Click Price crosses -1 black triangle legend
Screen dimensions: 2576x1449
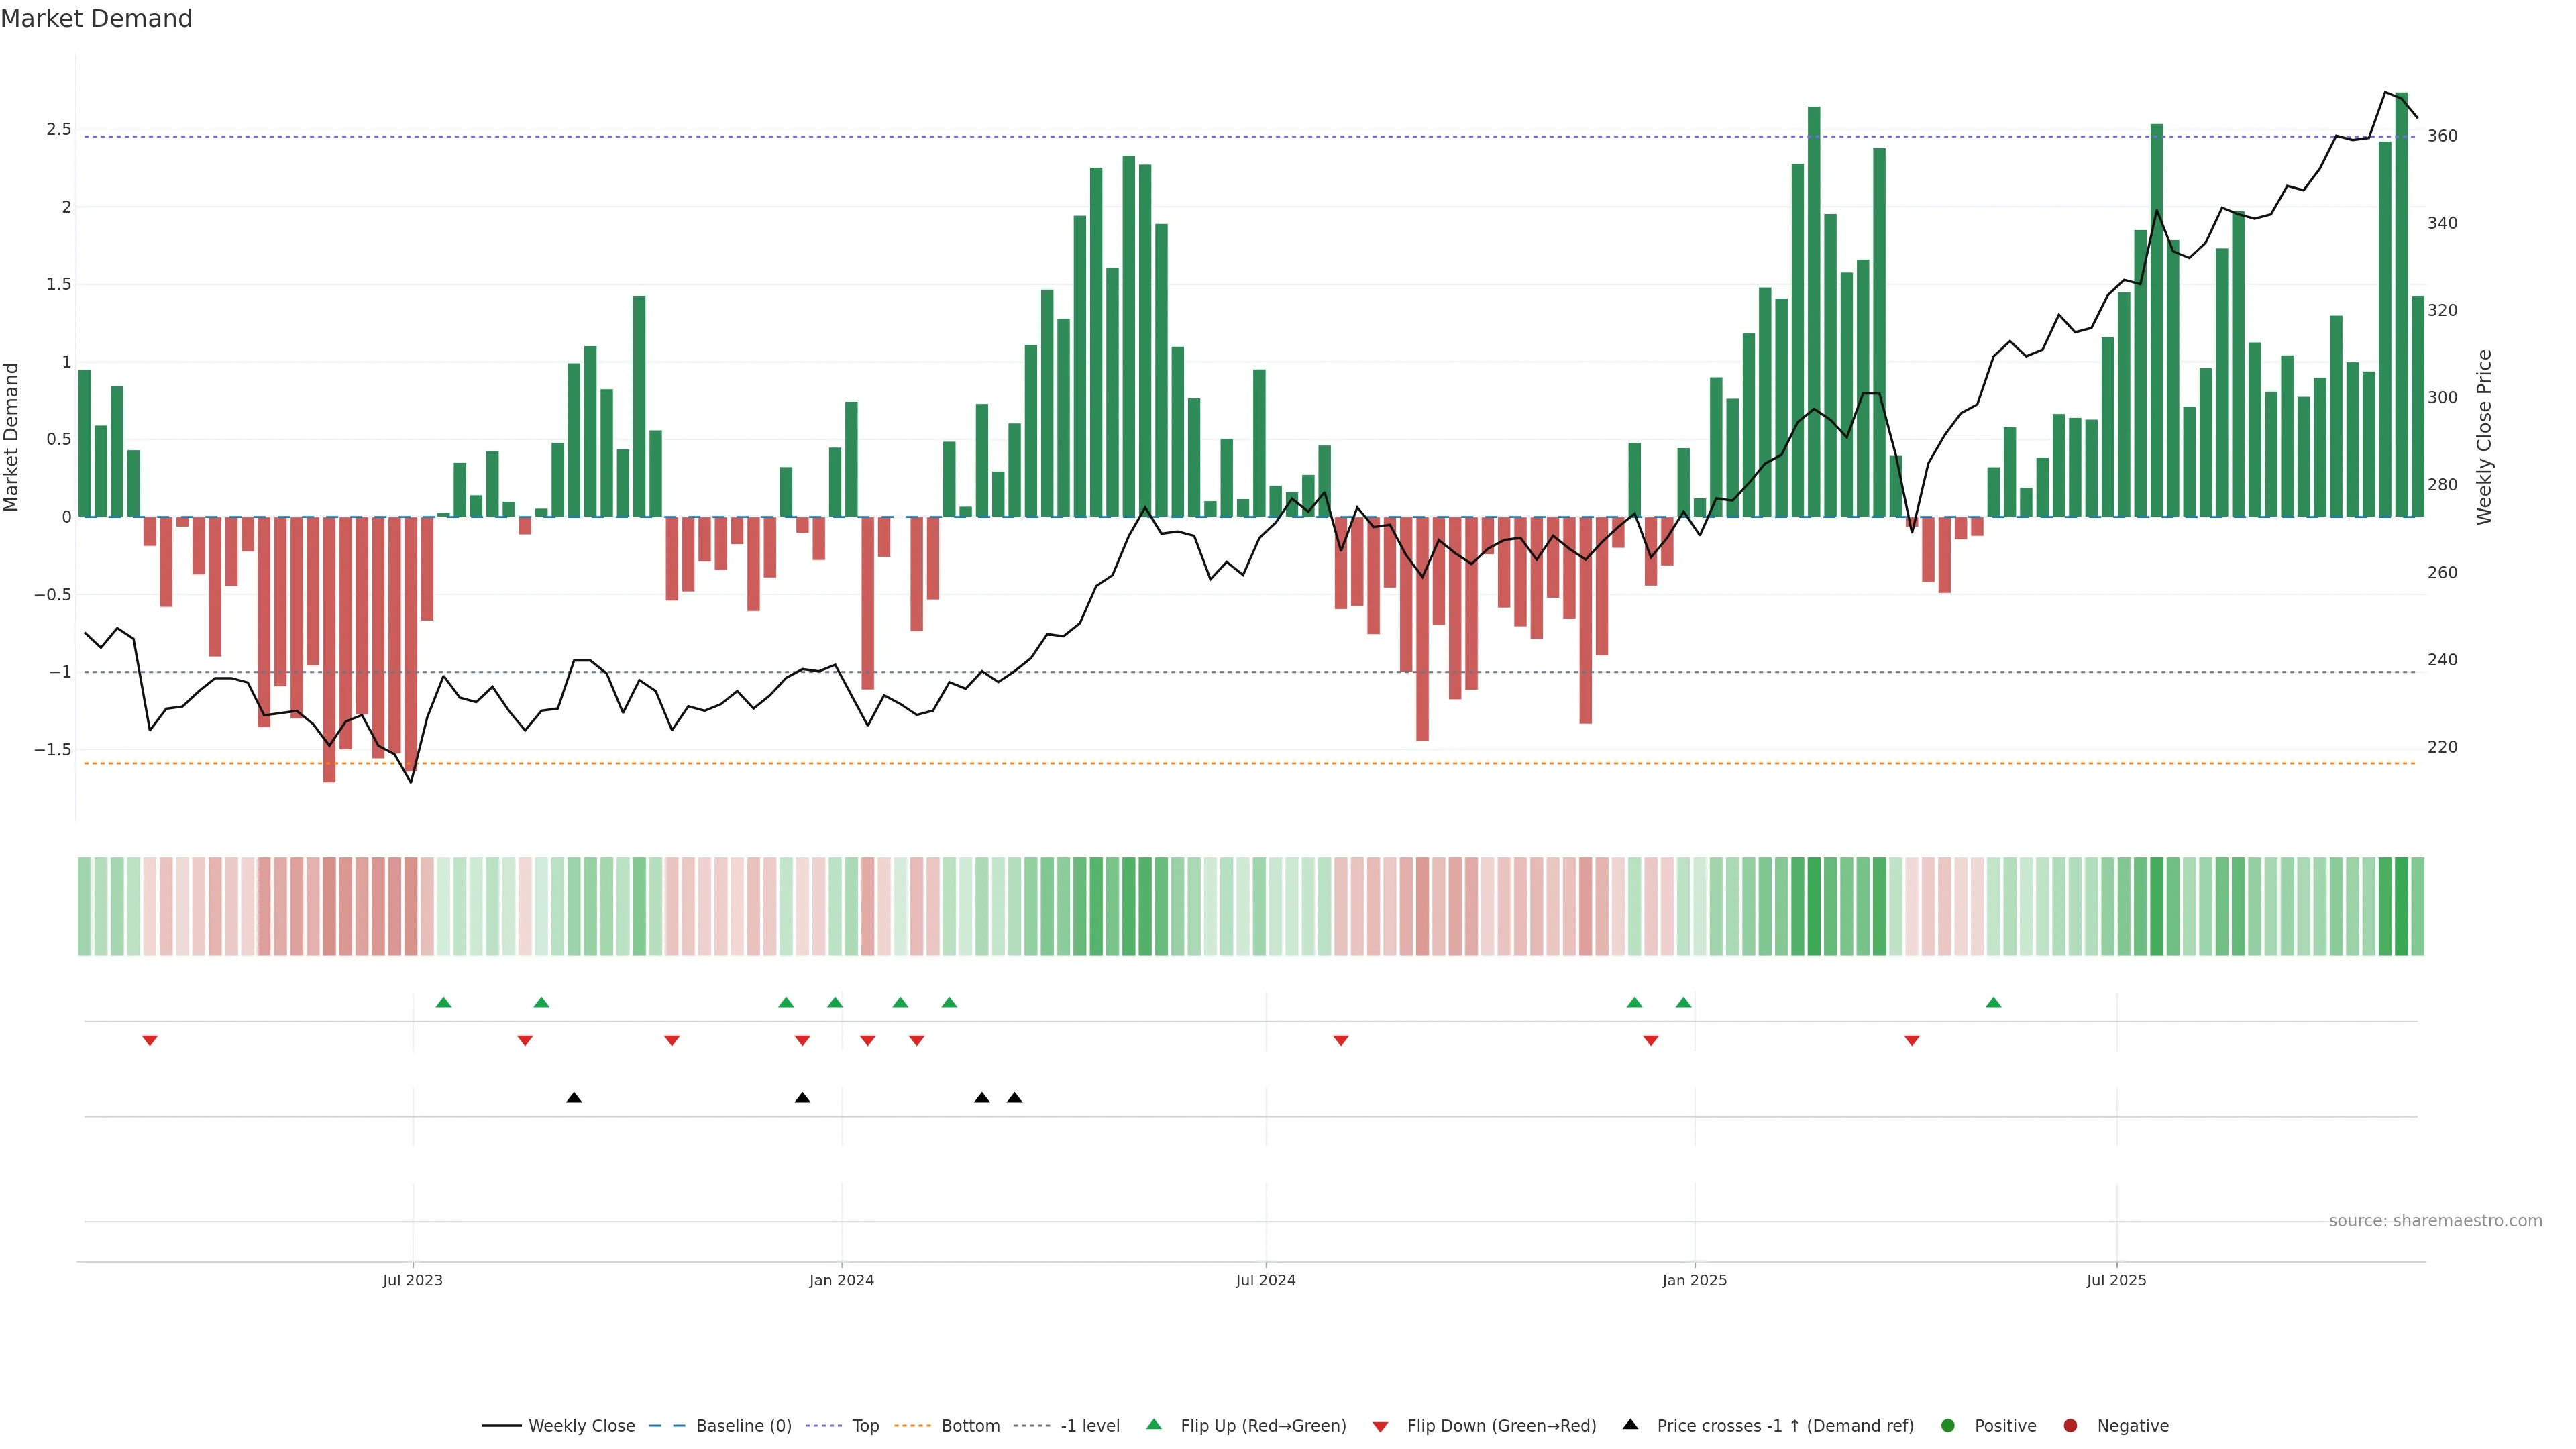[x=1630, y=1425]
